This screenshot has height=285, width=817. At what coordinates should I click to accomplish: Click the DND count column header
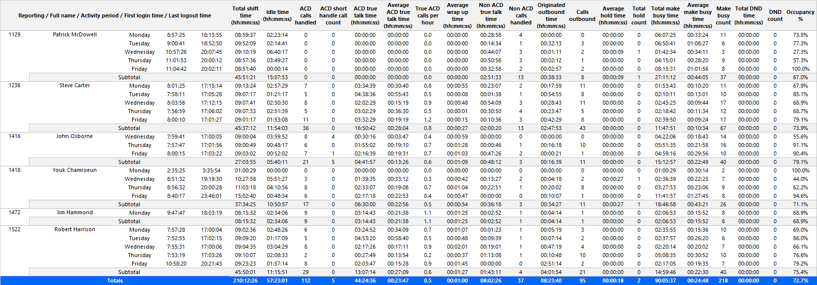pyautogui.click(x=775, y=15)
